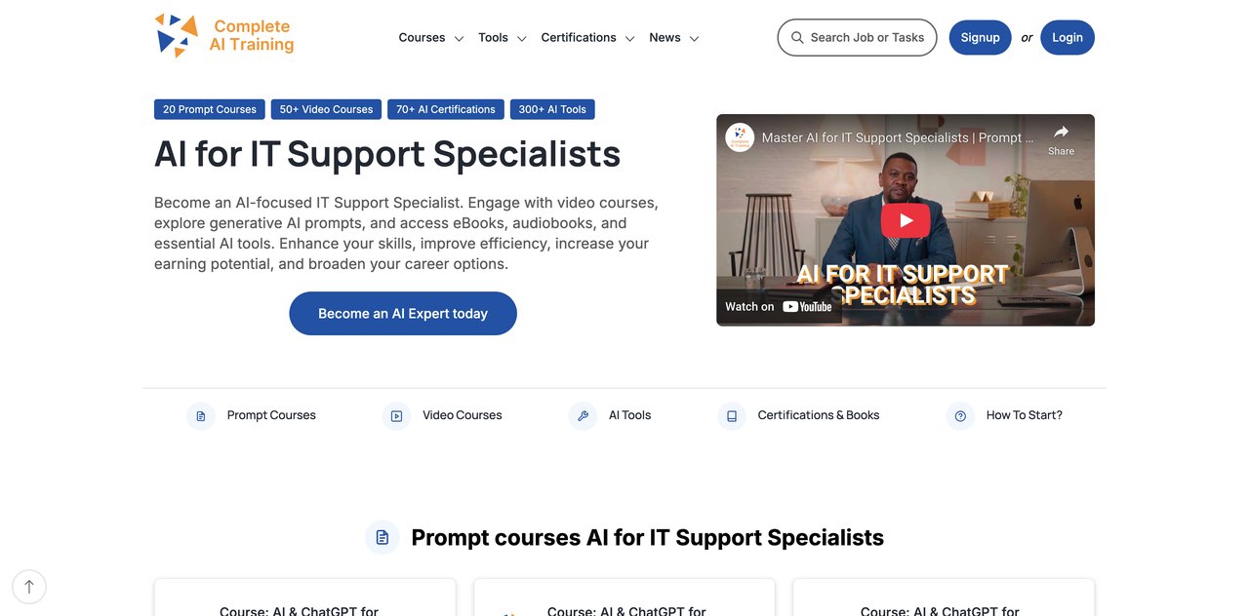
Task: Click the scroll-to-top arrow icon
Action: pos(29,587)
